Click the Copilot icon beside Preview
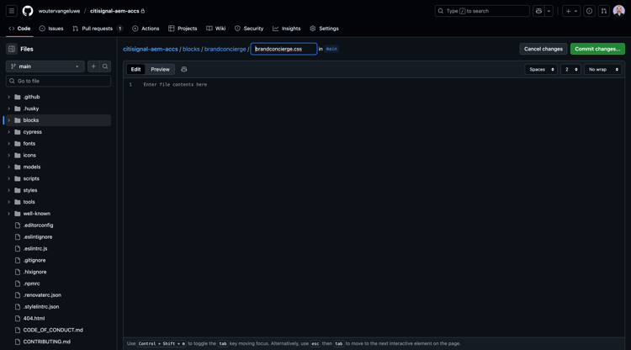The width and height of the screenshot is (631, 350). [x=184, y=69]
